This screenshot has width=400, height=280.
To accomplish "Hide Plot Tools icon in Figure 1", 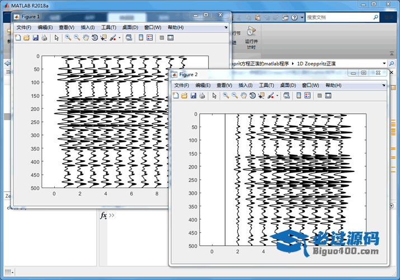I will tap(162, 38).
